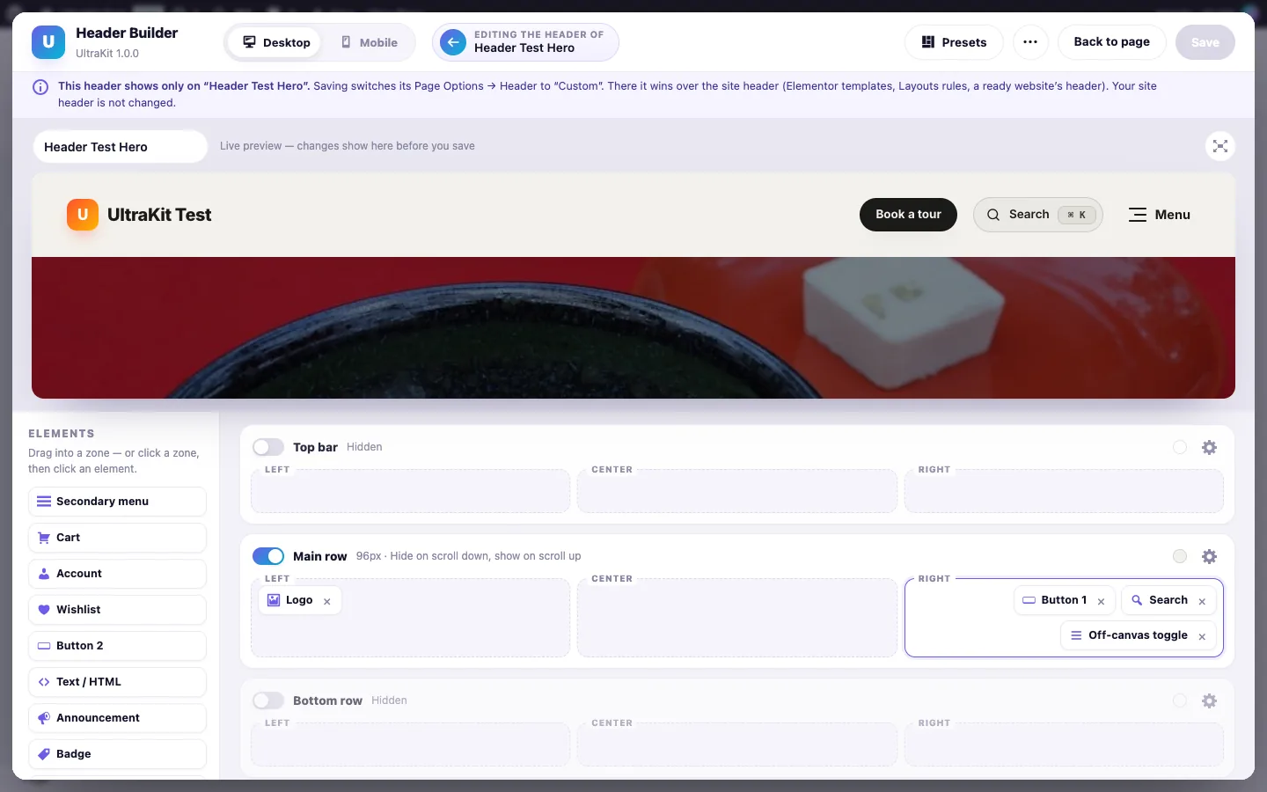The image size is (1267, 792).
Task: Remove the Logo element from the left zone
Action: pyautogui.click(x=327, y=601)
